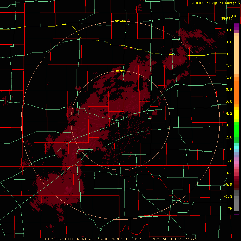
Task: Click the -0.5 value on the legend
Action: 228,184
